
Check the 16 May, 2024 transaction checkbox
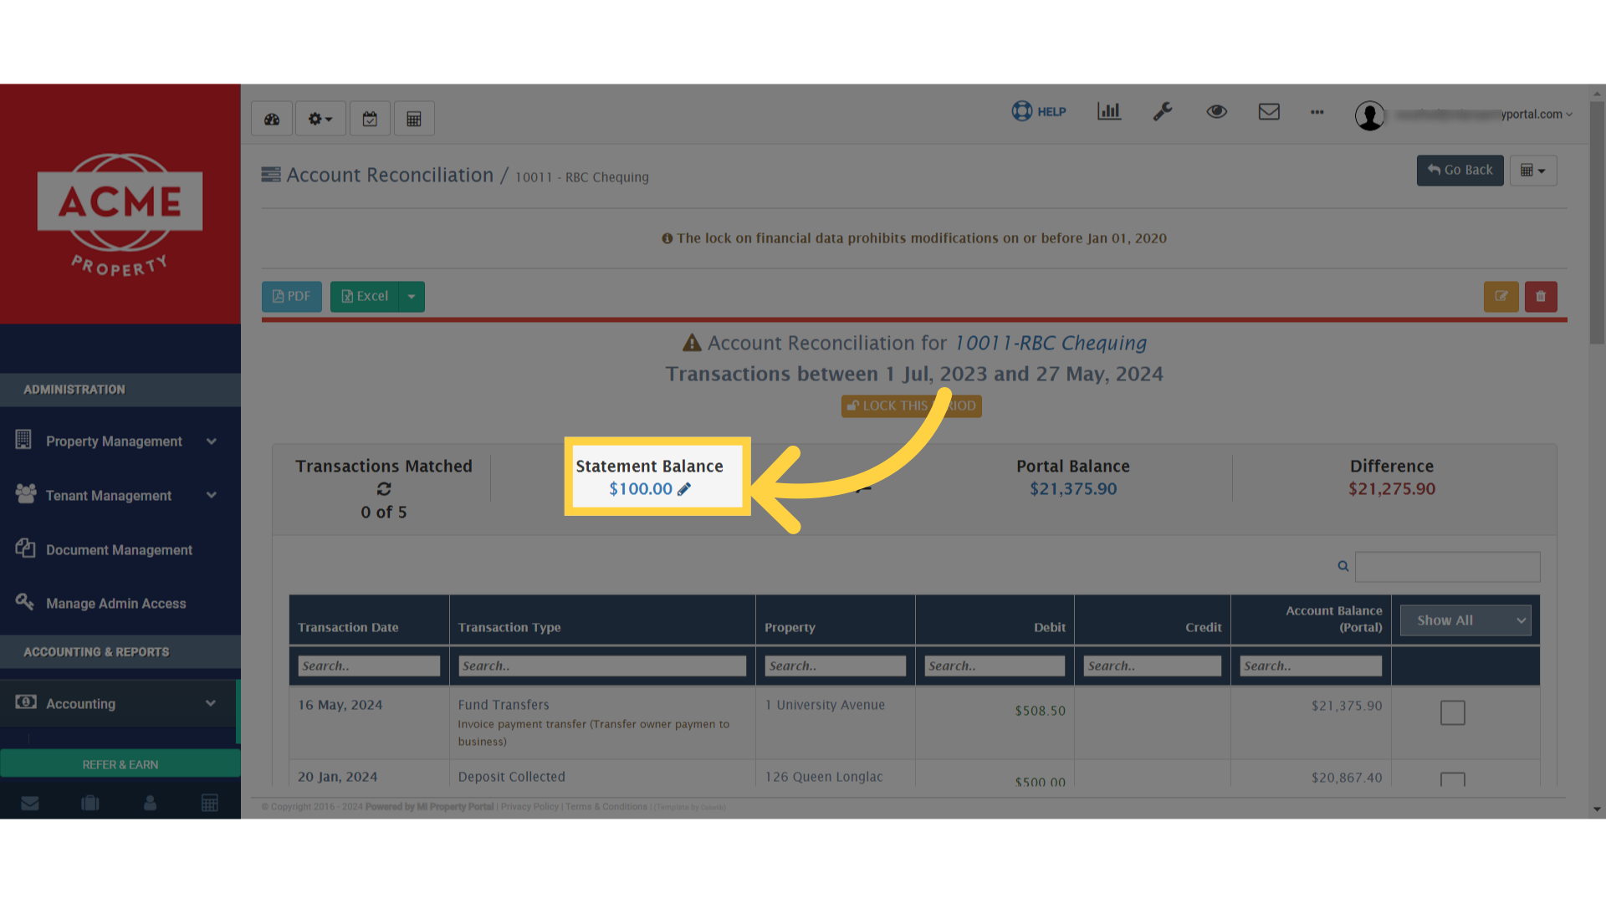(x=1453, y=713)
